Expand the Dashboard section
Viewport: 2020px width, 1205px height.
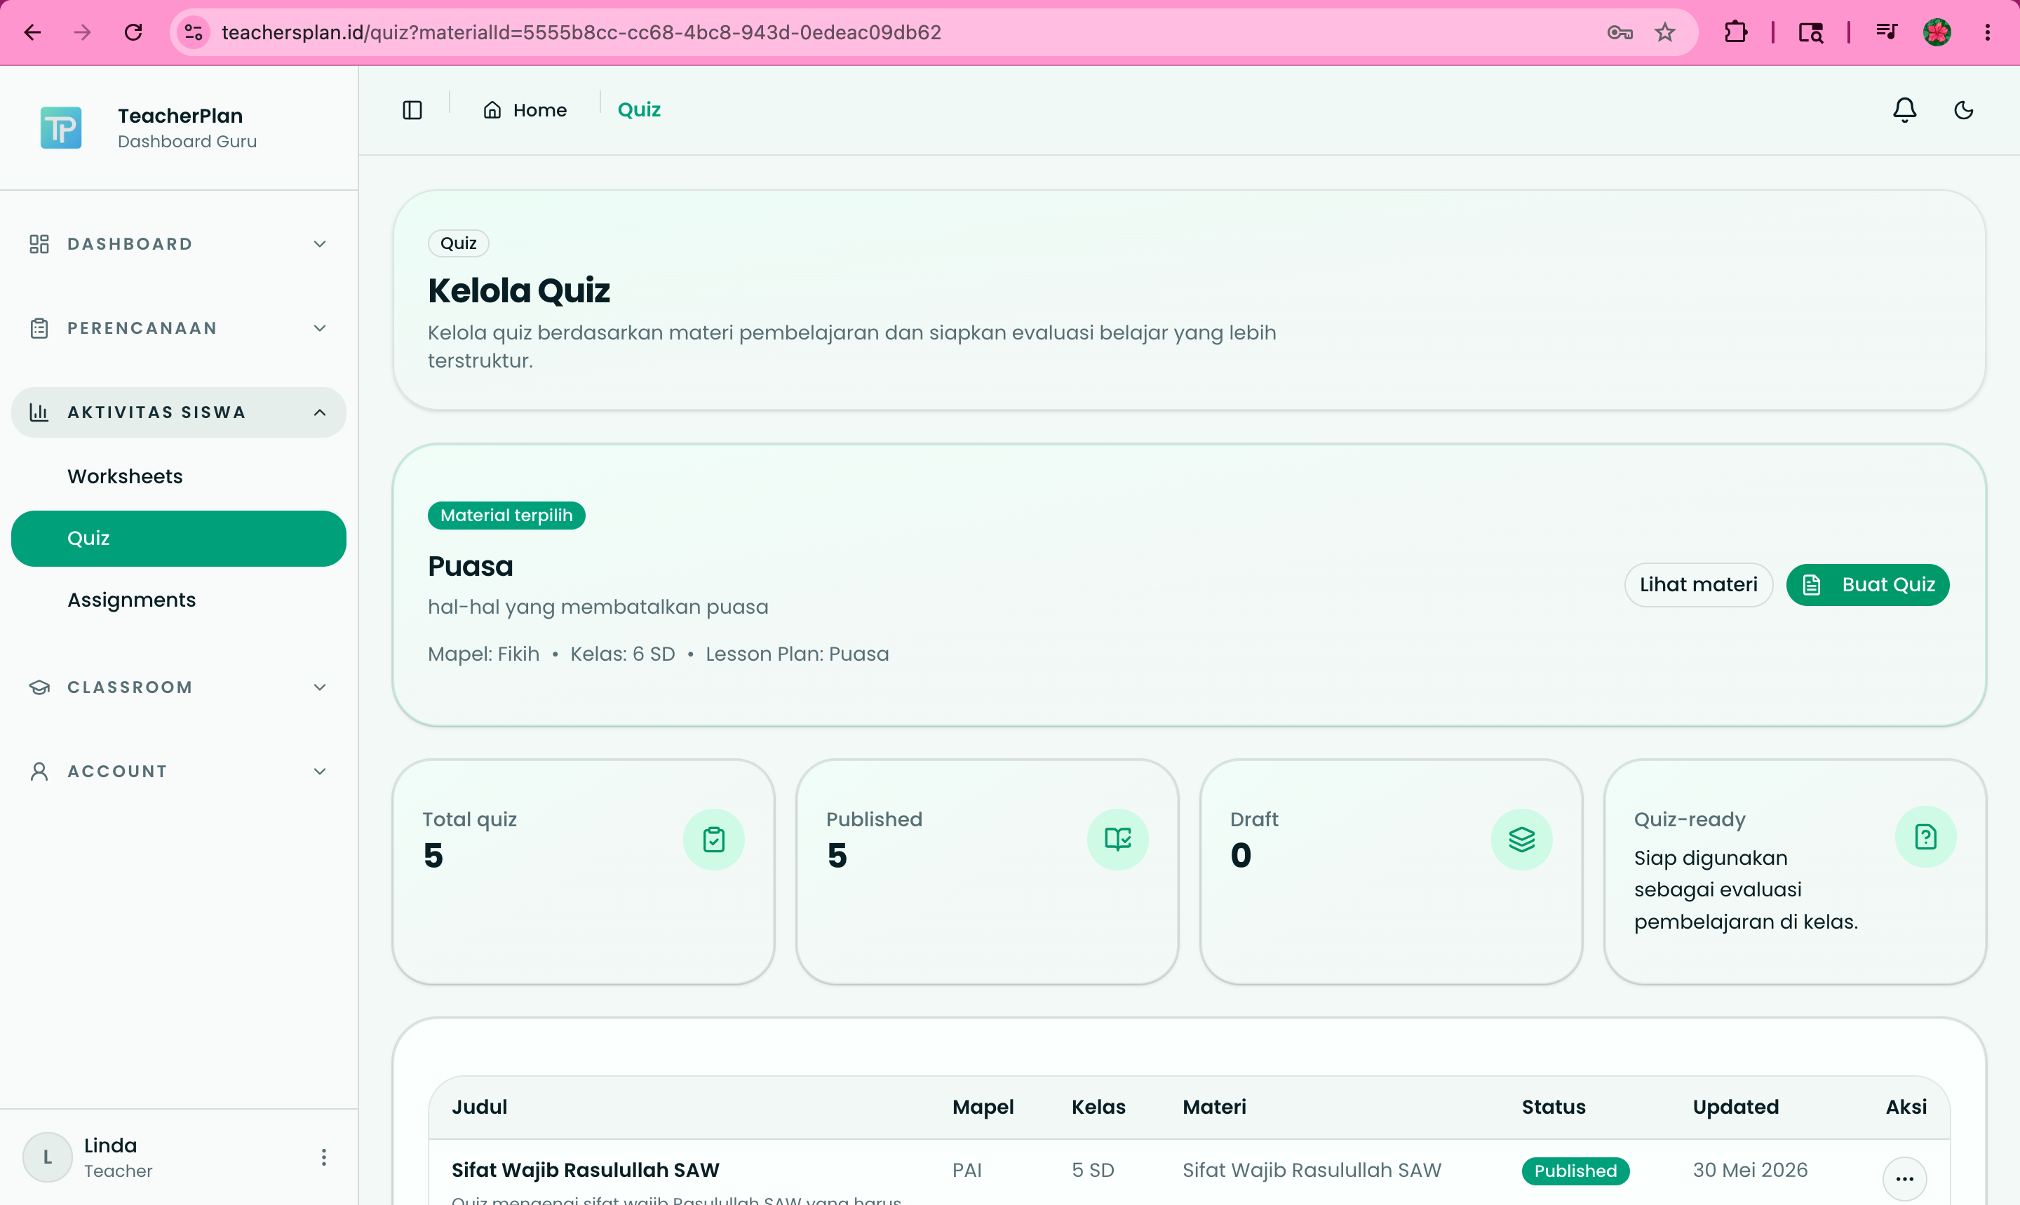(179, 243)
